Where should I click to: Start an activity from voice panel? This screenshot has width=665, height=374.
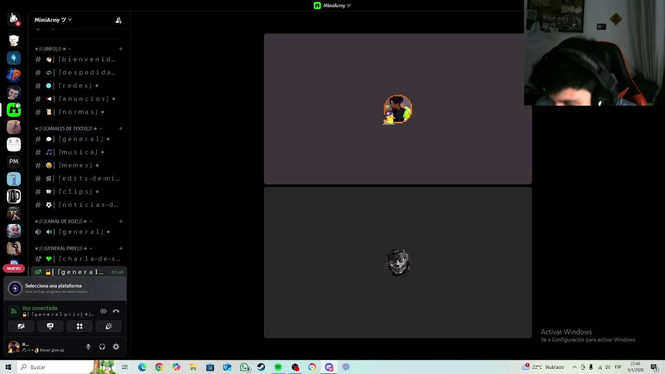coord(79,326)
